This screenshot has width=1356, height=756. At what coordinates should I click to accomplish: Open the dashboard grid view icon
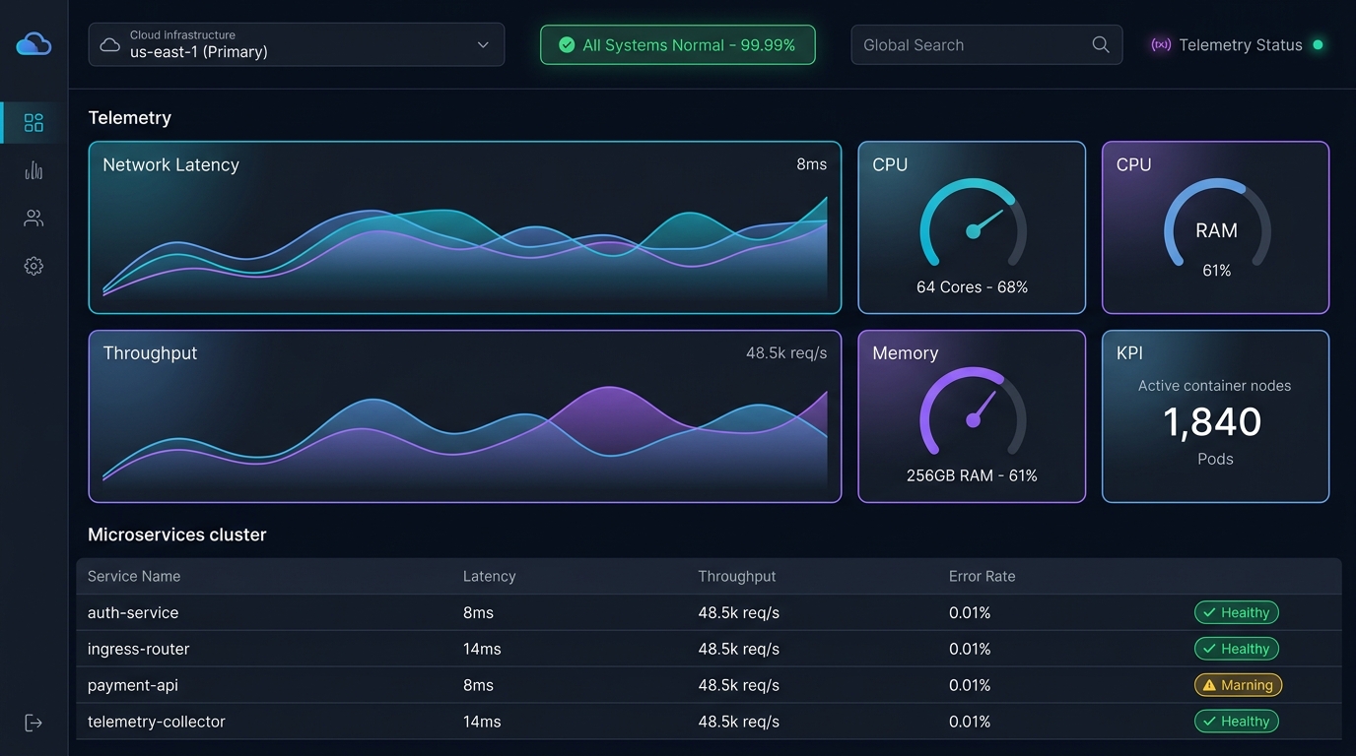coord(34,122)
